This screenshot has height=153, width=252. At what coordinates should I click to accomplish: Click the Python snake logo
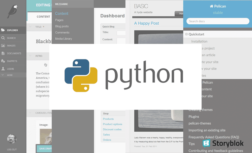coord(81,75)
